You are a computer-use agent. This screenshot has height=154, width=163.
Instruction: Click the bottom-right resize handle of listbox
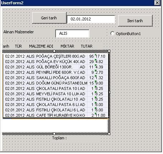[109, 134]
